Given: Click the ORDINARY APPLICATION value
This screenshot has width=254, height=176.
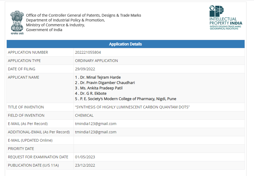Looking at the screenshot, I should click(96, 61).
